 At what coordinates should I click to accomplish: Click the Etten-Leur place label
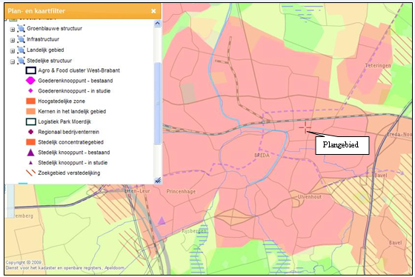[x=137, y=191]
